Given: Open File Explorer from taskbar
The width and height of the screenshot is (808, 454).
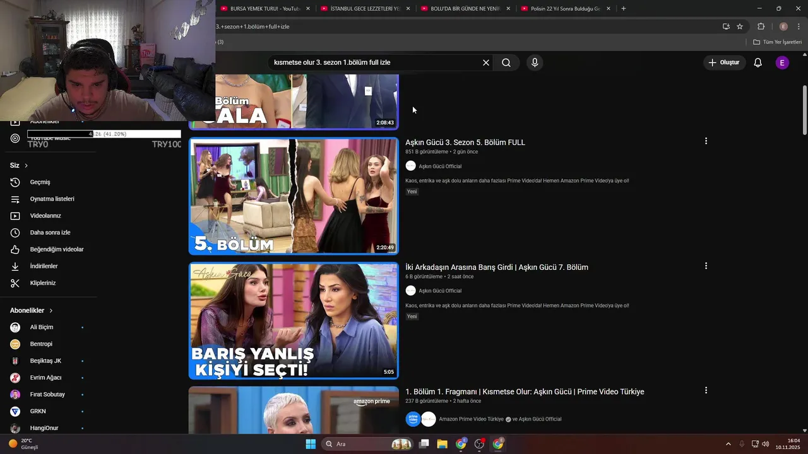Looking at the screenshot, I should coord(442,444).
